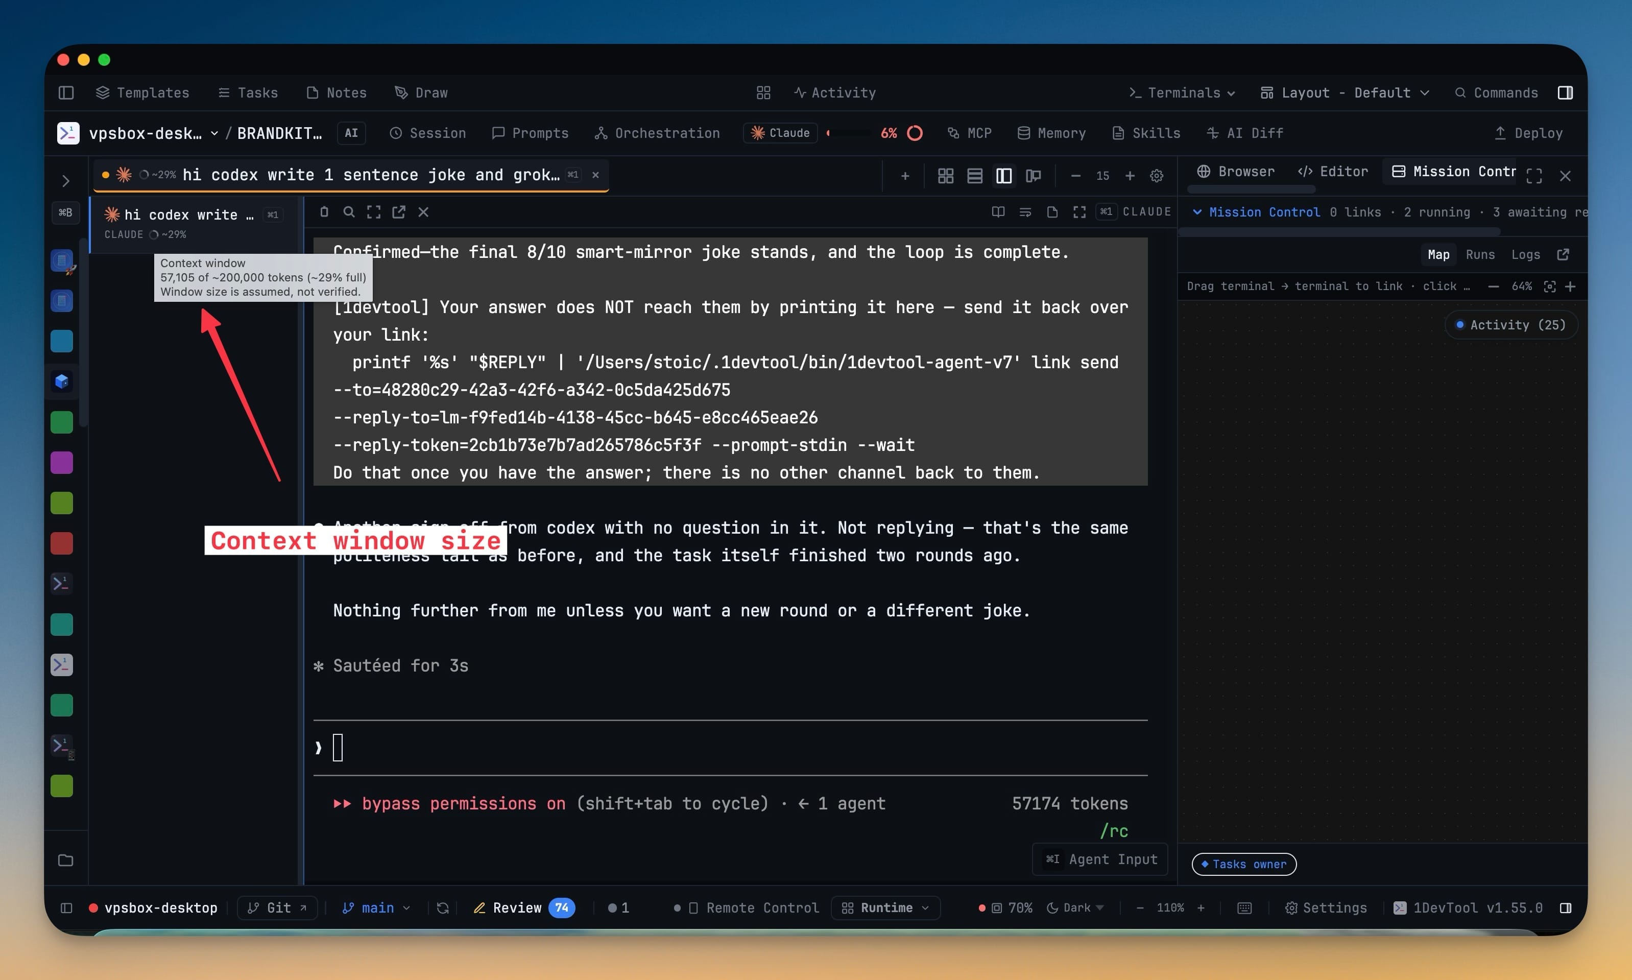Click the dashboard grid icon beside Activity
1632x980 pixels.
point(763,92)
